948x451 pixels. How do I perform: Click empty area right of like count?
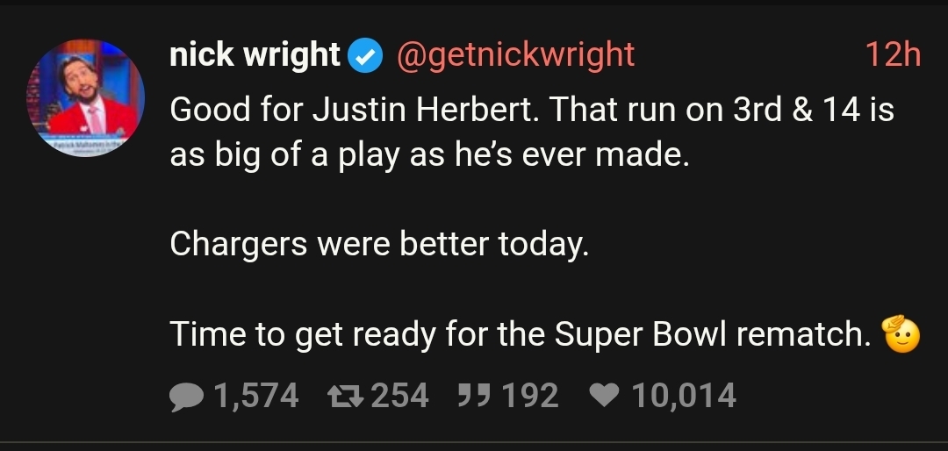click(x=834, y=396)
